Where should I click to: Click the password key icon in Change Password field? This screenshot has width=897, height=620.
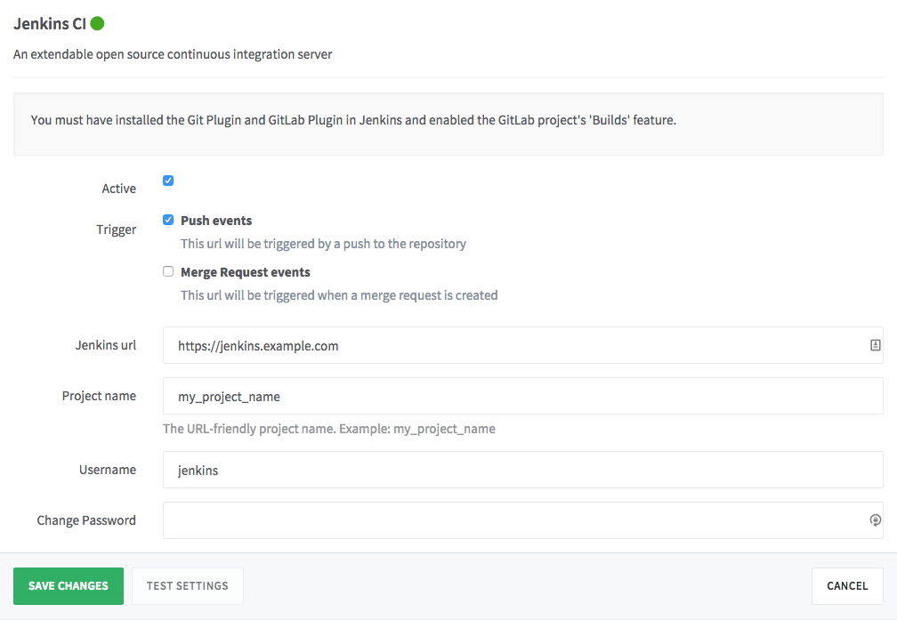click(x=875, y=519)
